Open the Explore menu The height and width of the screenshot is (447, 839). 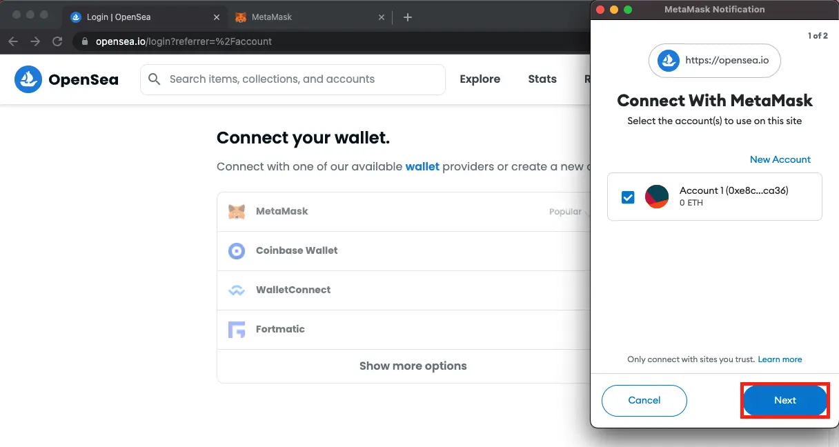480,79
